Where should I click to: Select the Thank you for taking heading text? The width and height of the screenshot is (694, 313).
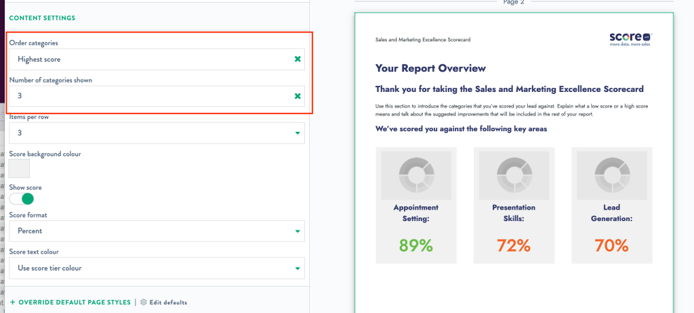click(510, 89)
